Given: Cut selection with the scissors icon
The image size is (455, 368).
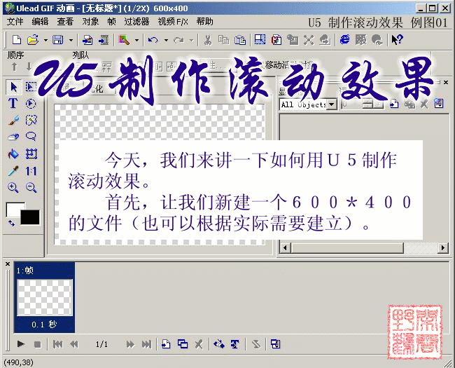Looking at the screenshot, I should point(207,39).
